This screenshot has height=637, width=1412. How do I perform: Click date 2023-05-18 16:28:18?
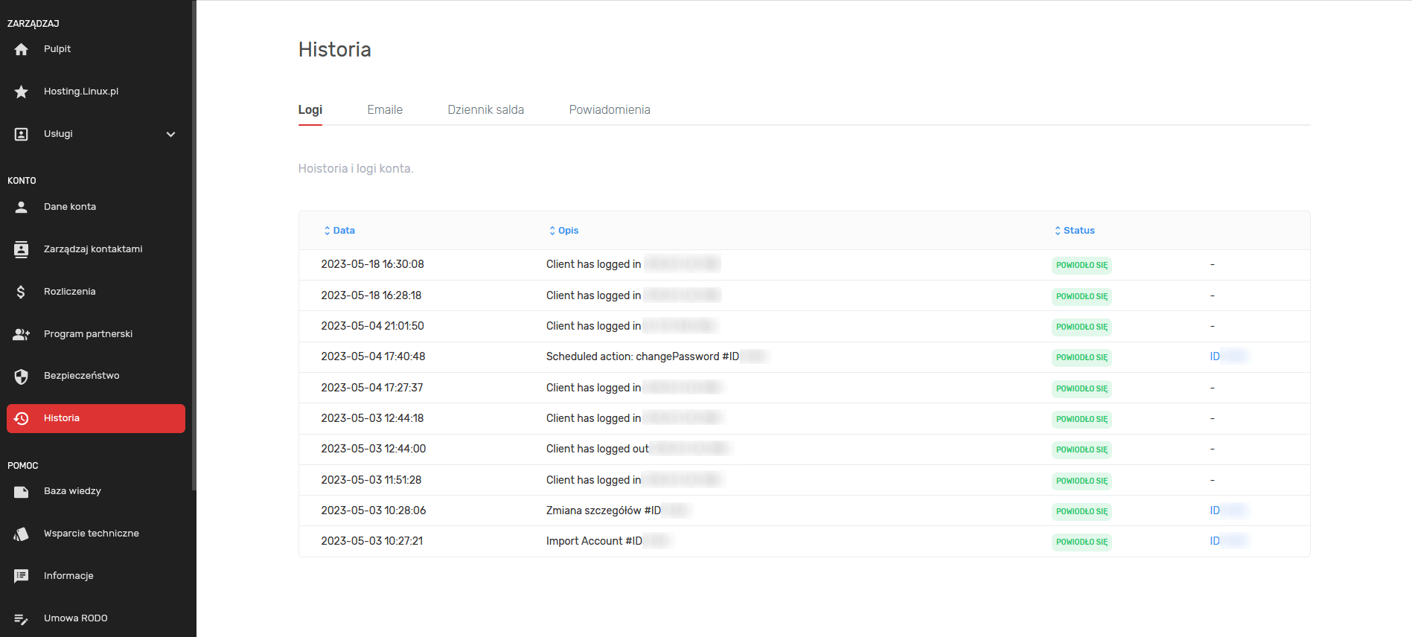pyautogui.click(x=371, y=295)
